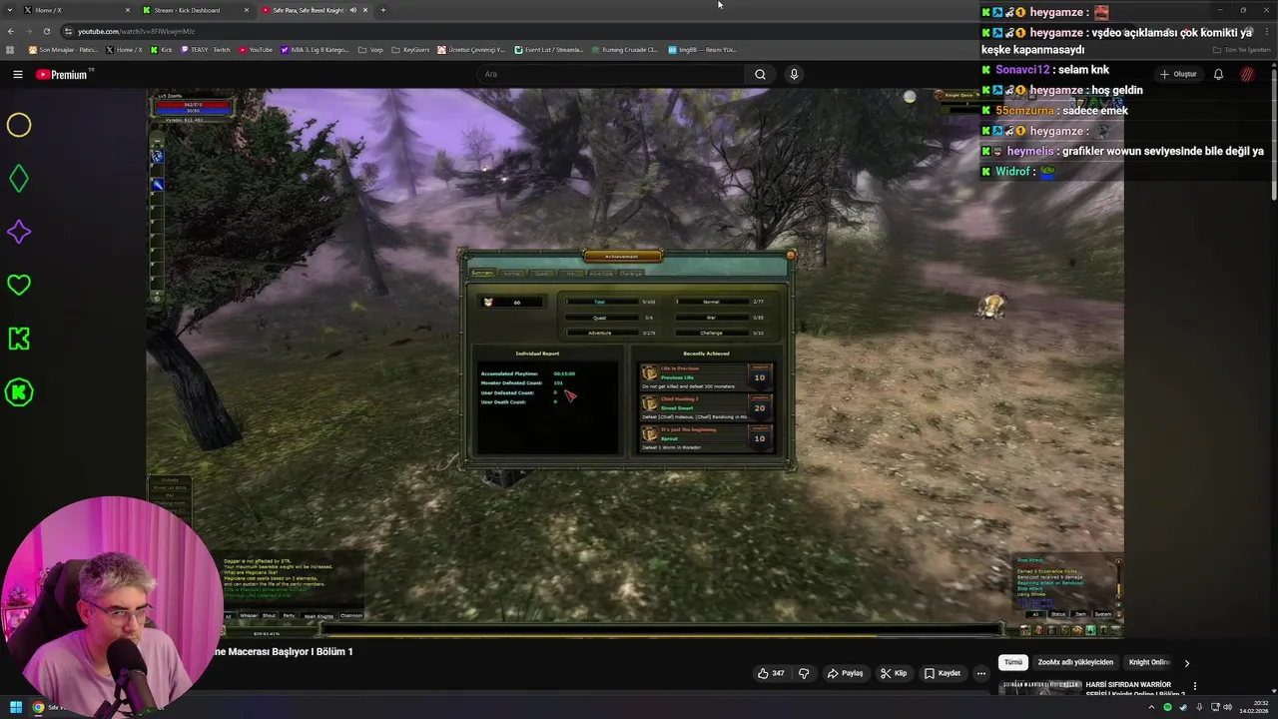Click the green diamond overlay icon
Screen dimensions: 1278x719
(x=19, y=179)
